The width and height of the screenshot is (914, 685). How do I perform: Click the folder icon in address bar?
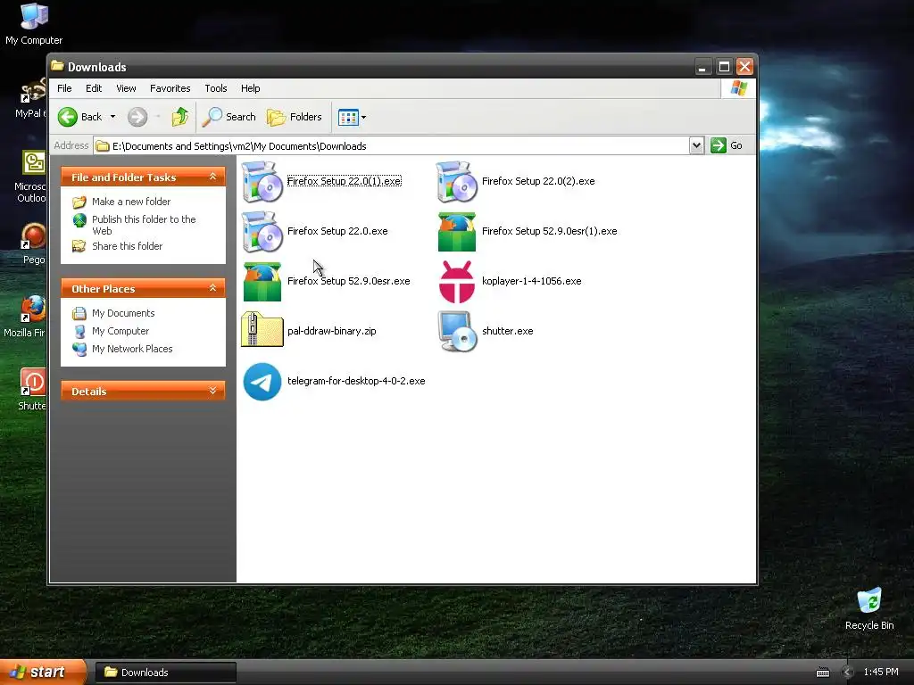[x=103, y=145]
